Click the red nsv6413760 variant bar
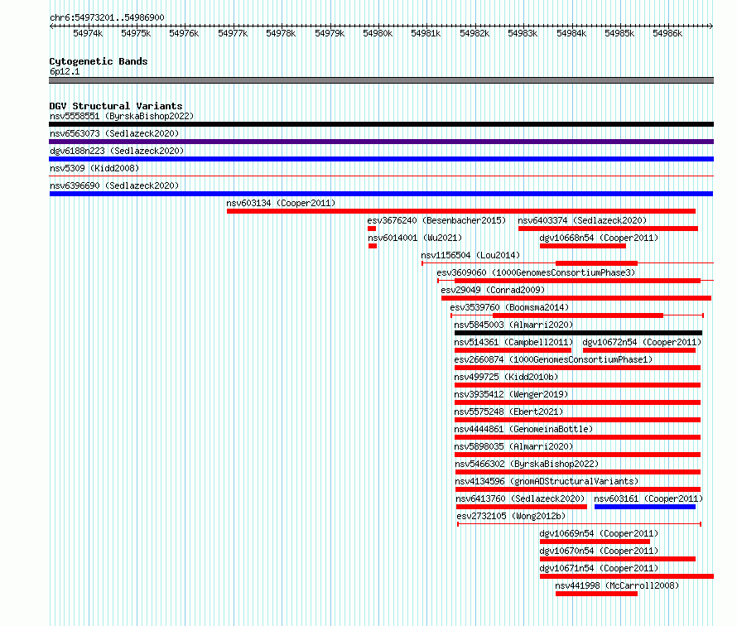This screenshot has width=737, height=626. 522,507
